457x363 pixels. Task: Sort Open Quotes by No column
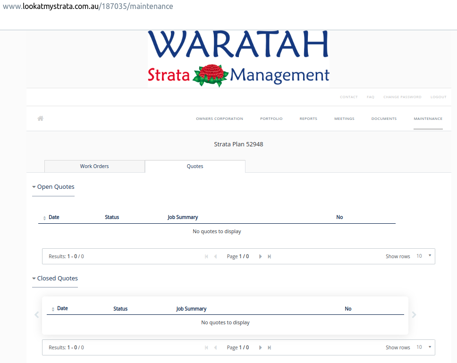coord(339,217)
